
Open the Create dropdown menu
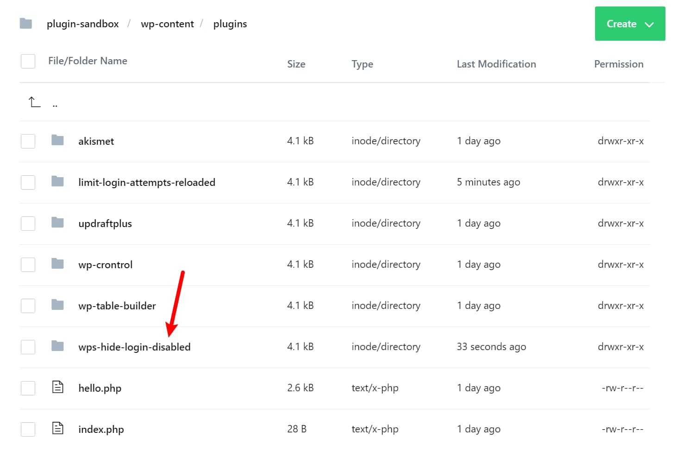(630, 24)
